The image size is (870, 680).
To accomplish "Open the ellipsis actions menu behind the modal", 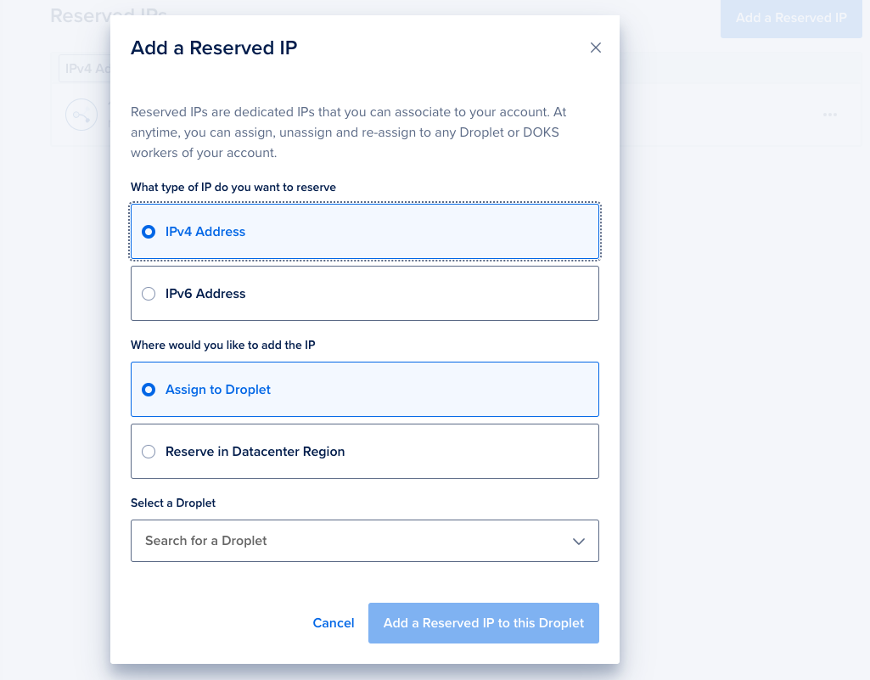I will [829, 115].
